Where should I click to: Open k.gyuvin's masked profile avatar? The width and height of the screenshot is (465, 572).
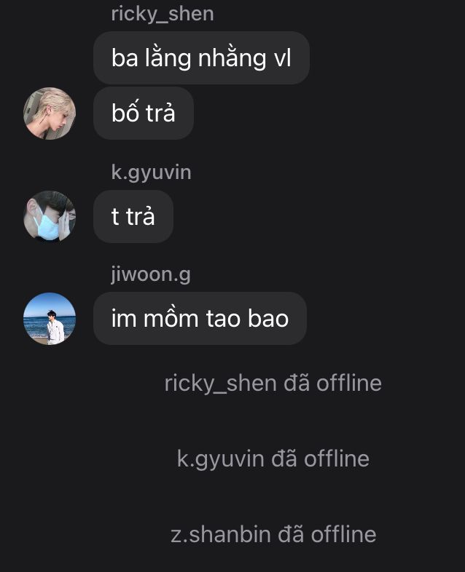[x=50, y=216]
